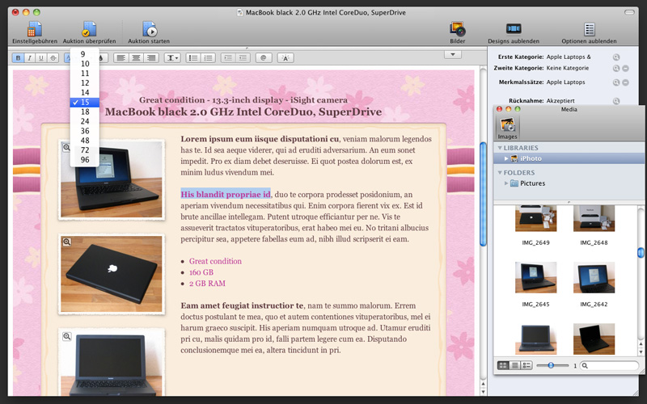Click 'Great condition' bullet text
The width and height of the screenshot is (647, 404).
[x=215, y=261]
